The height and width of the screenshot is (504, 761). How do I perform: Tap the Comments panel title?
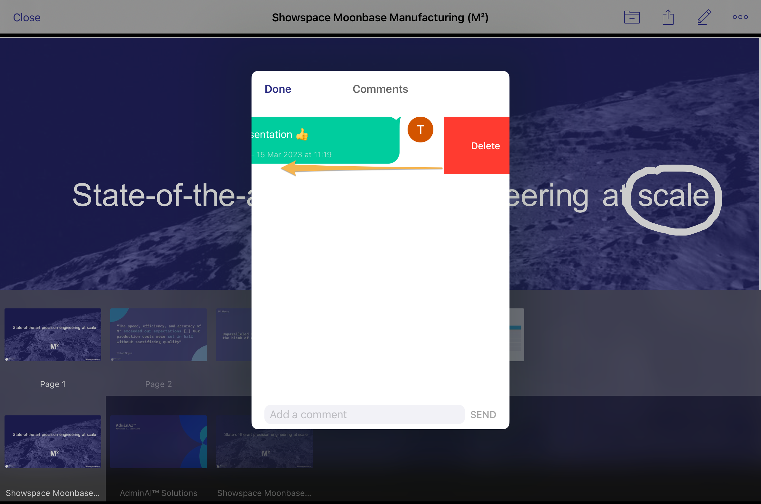point(380,89)
